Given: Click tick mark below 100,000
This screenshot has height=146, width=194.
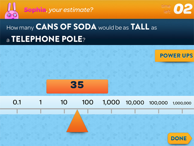Looking at the screenshot, I should click(159, 111).
